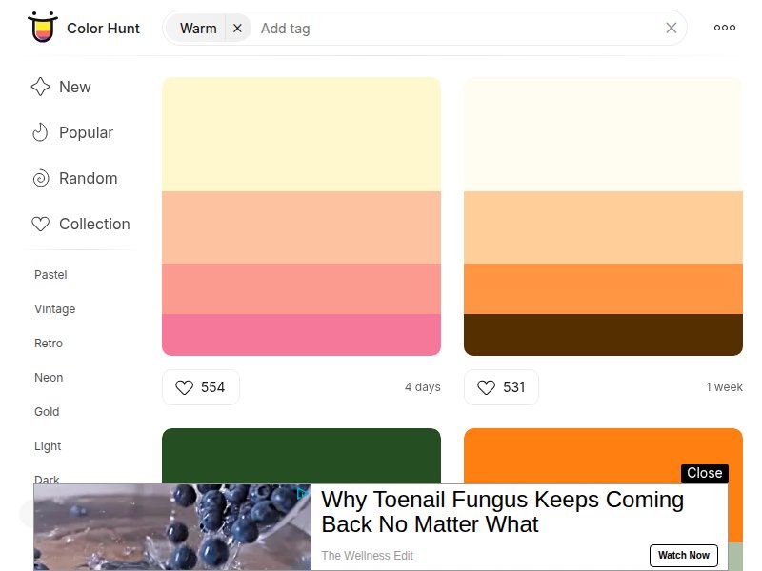
Task: Open the three-dot options menu
Action: [724, 28]
